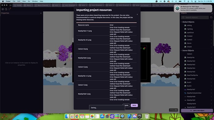Open Google Chrome from the dock

point(77,116)
